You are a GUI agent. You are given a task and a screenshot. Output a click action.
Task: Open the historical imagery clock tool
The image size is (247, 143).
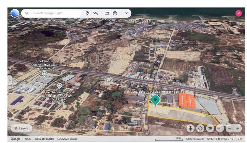[115, 13]
